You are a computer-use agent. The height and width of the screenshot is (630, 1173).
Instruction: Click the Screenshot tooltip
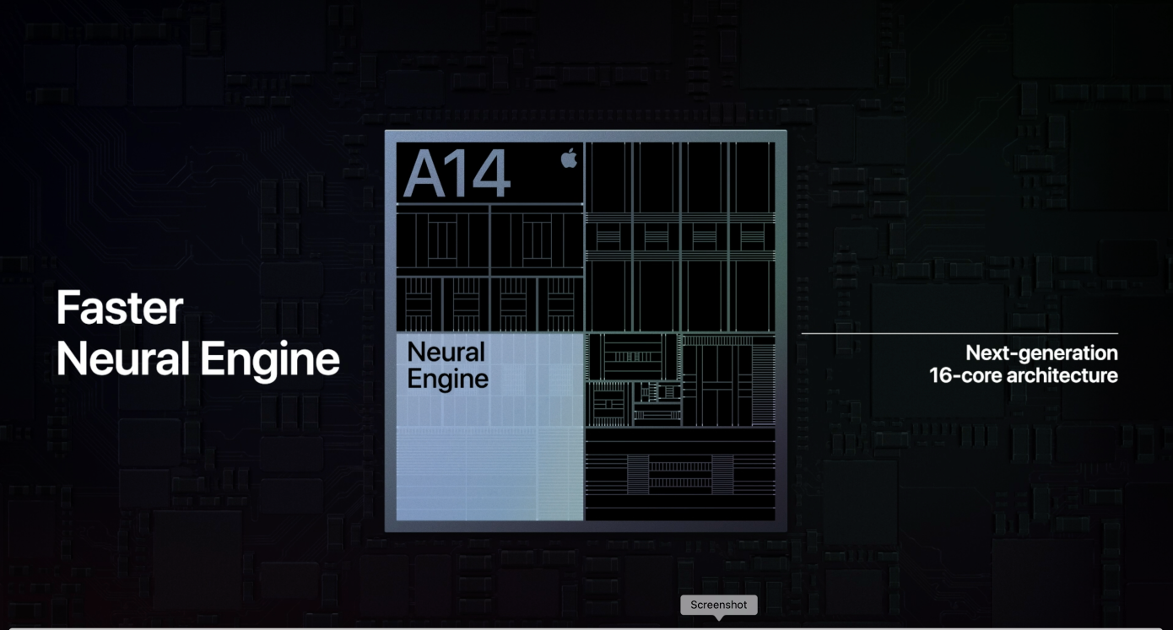tap(719, 605)
